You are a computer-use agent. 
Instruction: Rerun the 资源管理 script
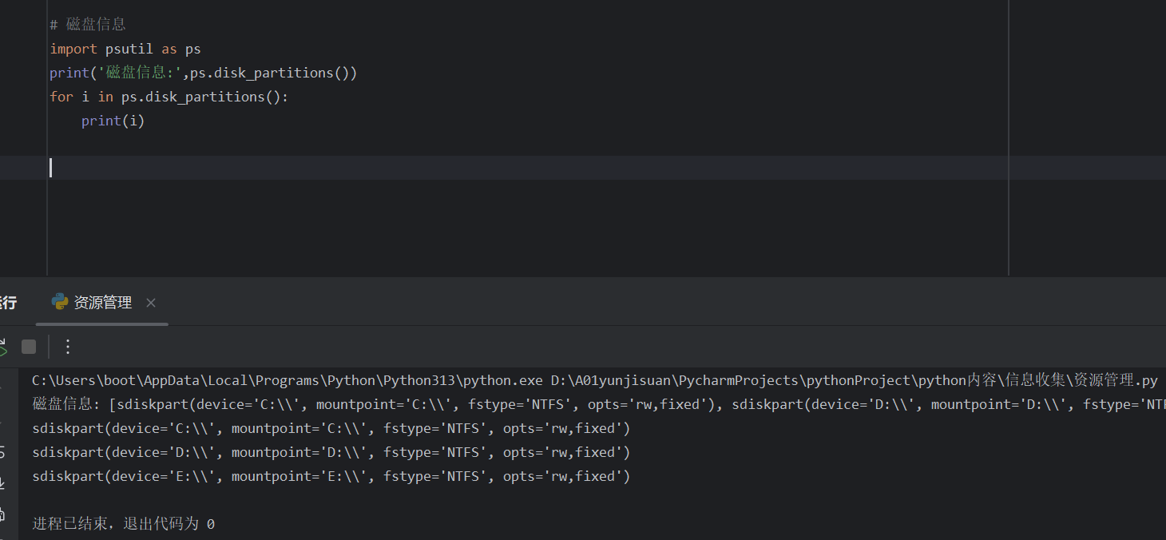pyautogui.click(x=3, y=347)
